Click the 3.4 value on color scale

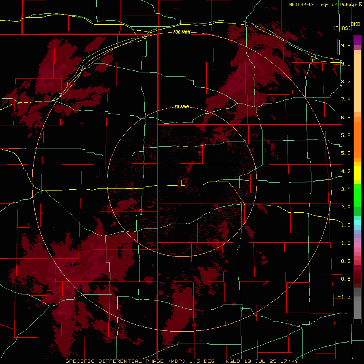click(x=346, y=189)
